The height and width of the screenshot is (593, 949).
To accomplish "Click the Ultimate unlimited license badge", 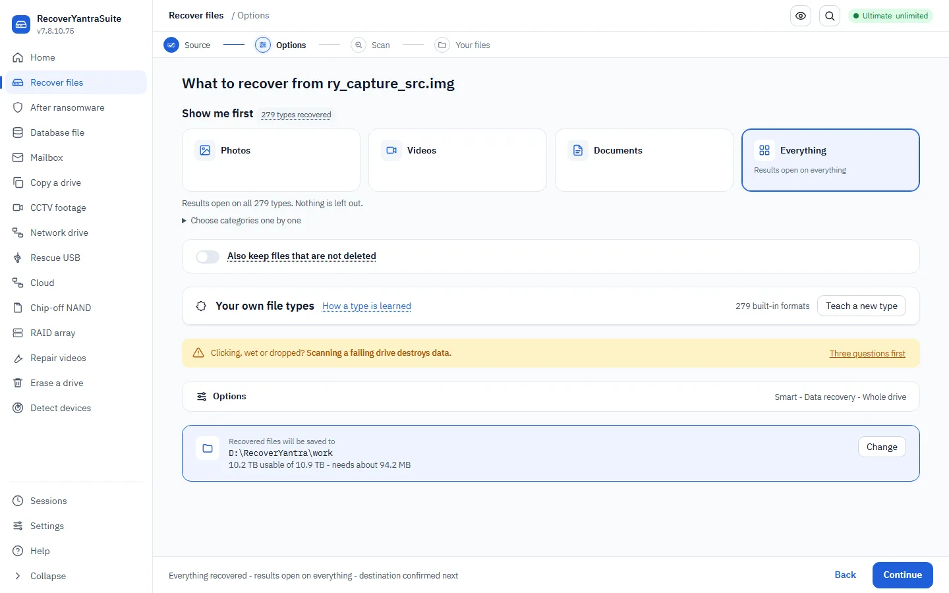I will pyautogui.click(x=890, y=16).
